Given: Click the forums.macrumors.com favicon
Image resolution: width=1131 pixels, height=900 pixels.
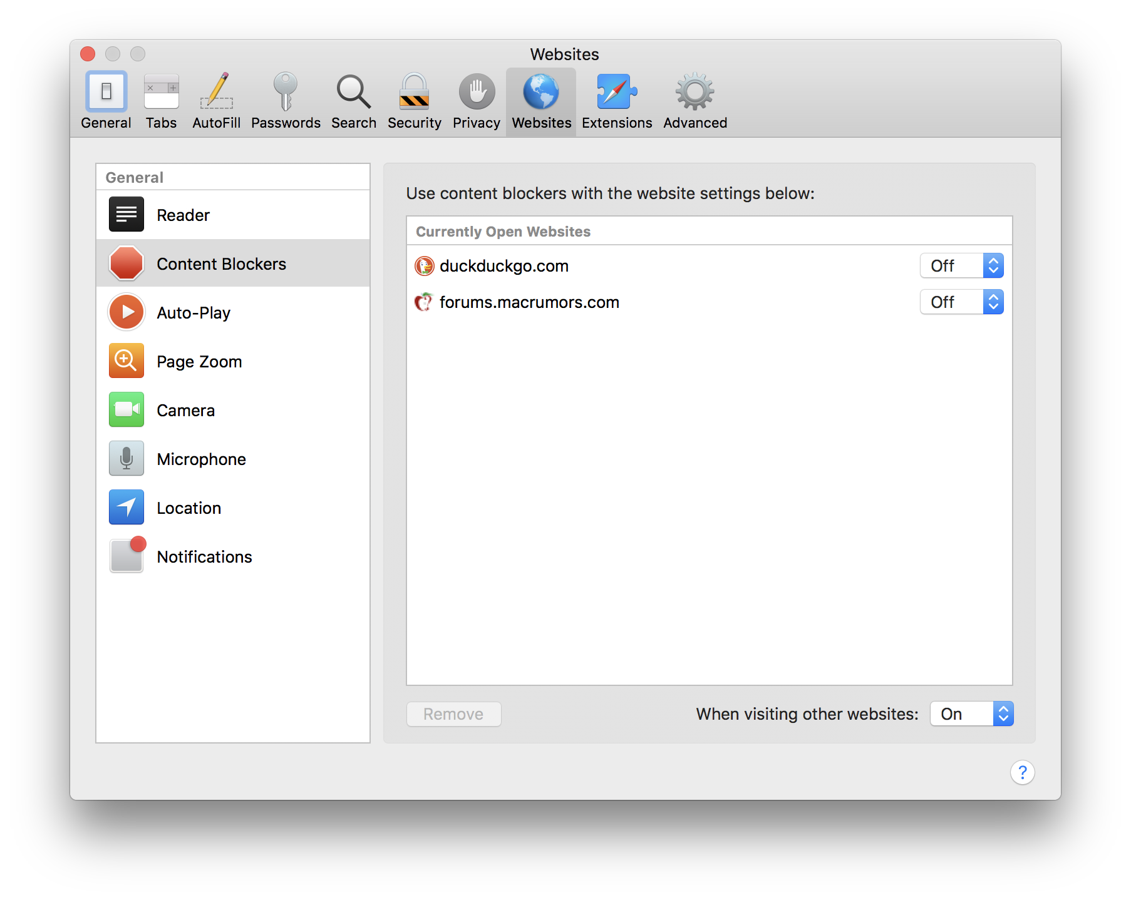Looking at the screenshot, I should pyautogui.click(x=424, y=302).
